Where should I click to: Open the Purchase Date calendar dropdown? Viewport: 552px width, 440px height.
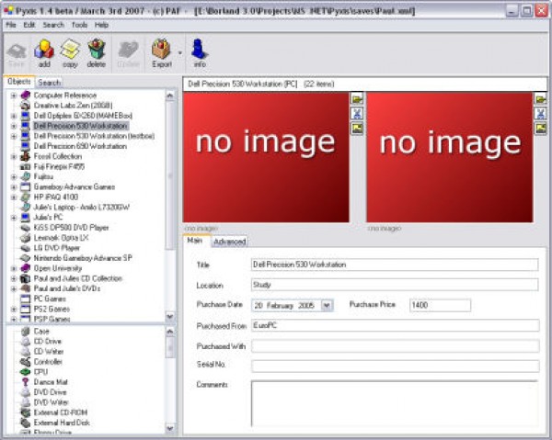(327, 305)
